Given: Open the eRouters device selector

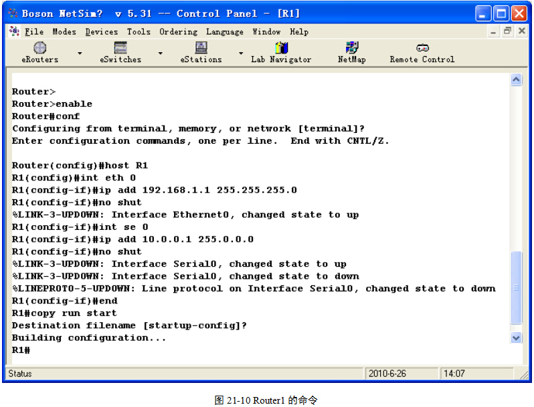Looking at the screenshot, I should click(x=40, y=53).
